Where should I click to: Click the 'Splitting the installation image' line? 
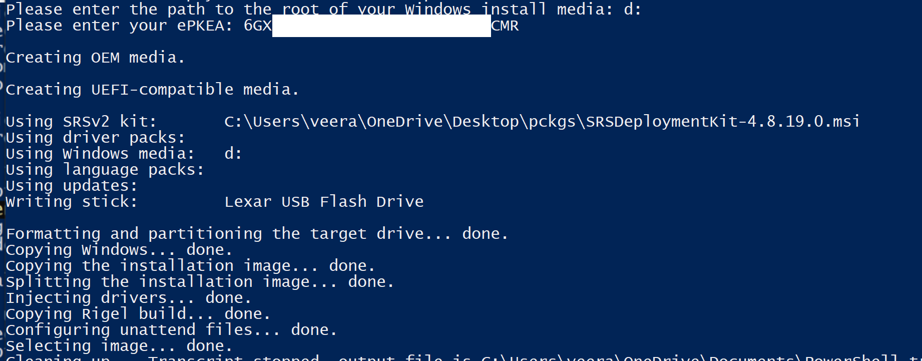[200, 282]
